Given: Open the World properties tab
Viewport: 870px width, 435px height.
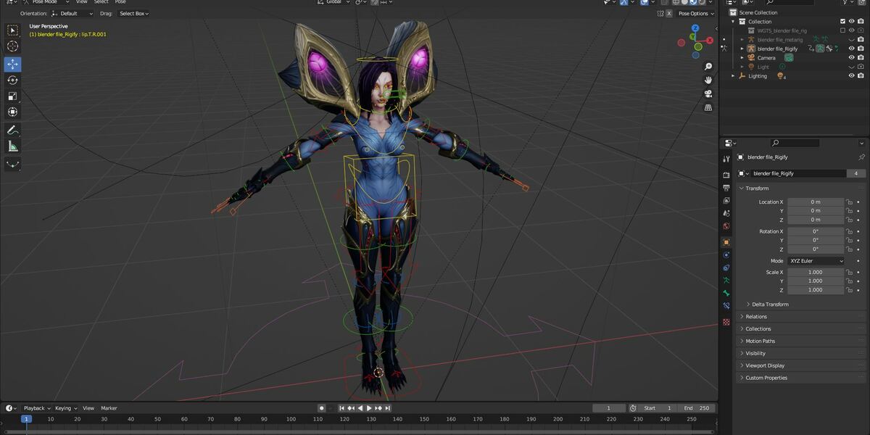Looking at the screenshot, I should point(726,226).
